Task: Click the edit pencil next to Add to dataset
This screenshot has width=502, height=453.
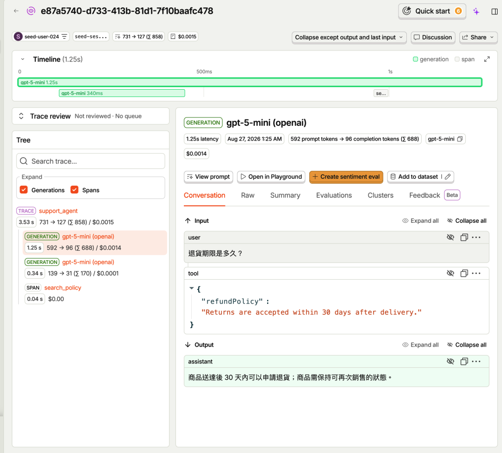Action: tap(448, 177)
